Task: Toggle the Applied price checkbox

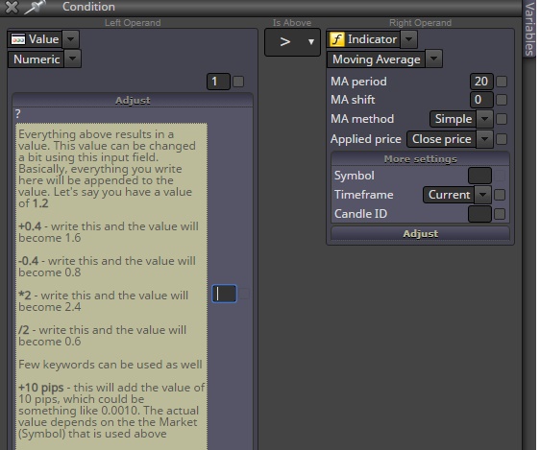Action: coord(502,139)
